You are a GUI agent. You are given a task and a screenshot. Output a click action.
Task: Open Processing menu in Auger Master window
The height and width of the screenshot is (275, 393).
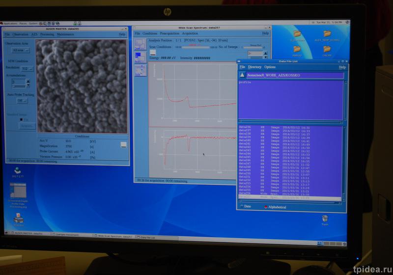tap(47, 34)
